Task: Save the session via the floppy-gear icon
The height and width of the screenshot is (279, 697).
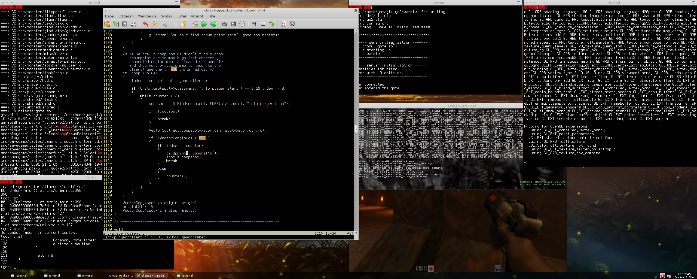Action: coord(233,24)
